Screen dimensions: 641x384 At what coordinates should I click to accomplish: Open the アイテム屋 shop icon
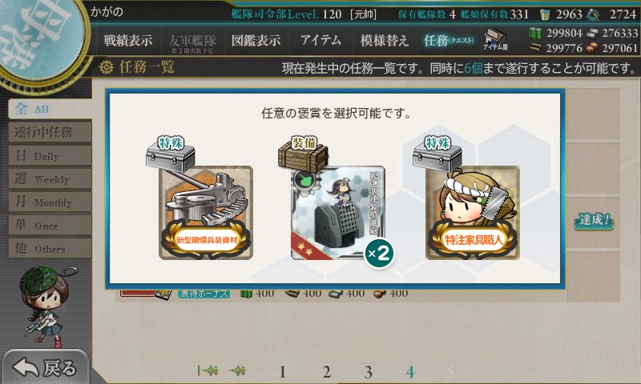495,39
